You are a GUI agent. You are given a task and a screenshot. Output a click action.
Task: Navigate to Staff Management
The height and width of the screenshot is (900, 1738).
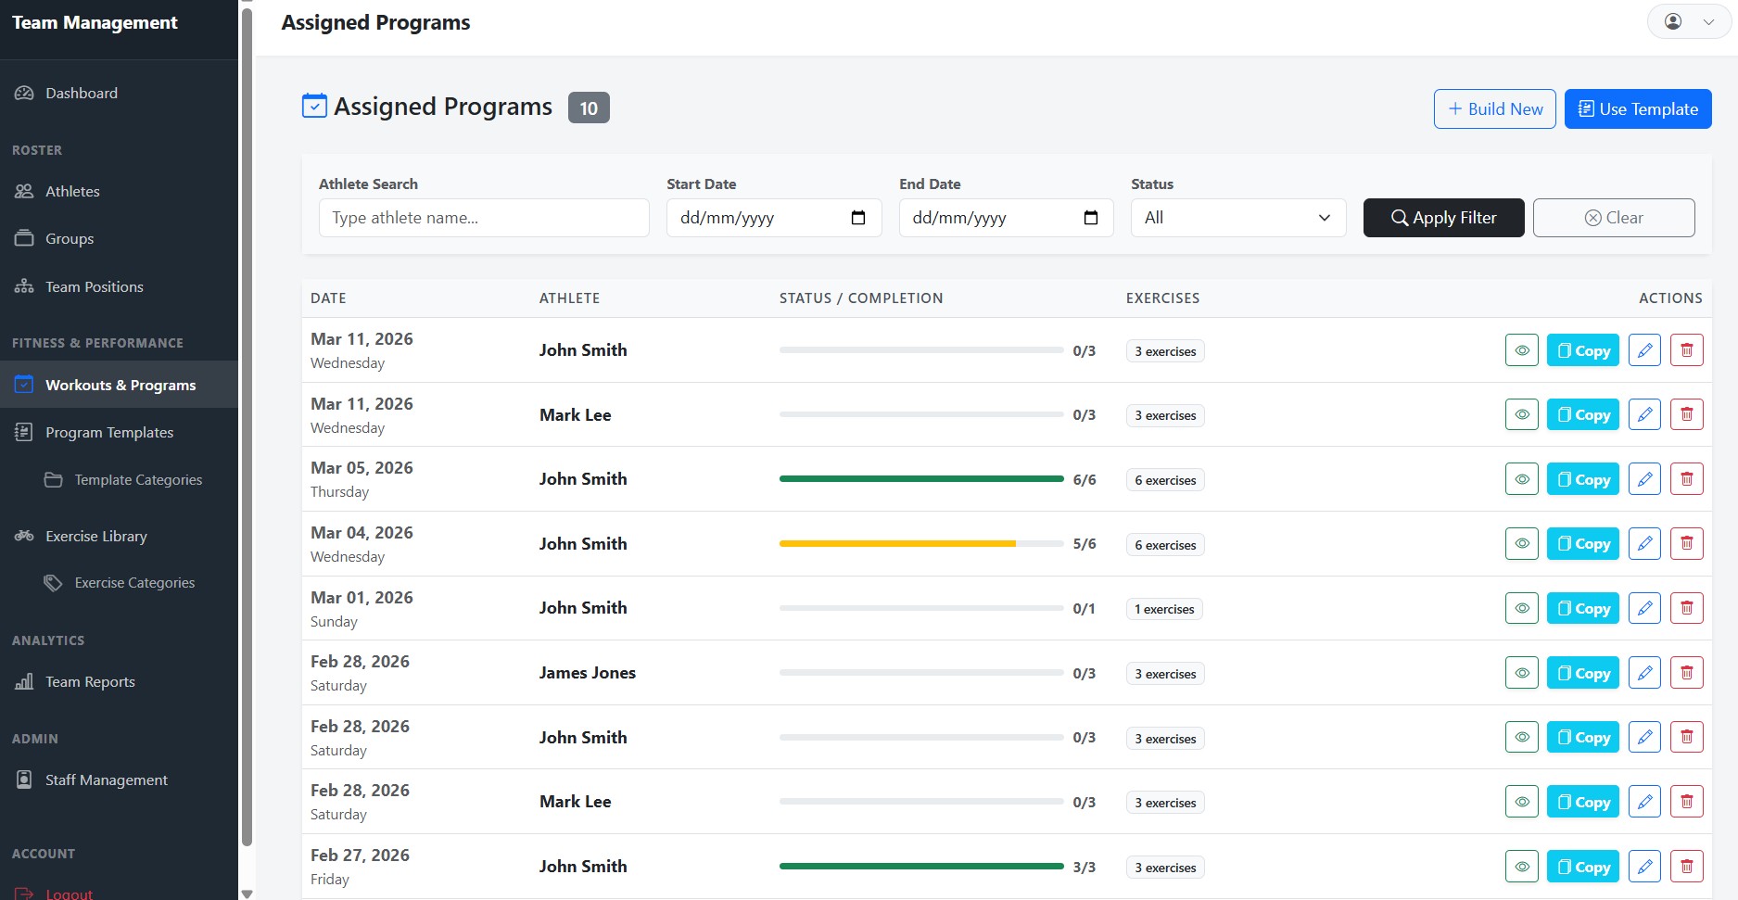[x=119, y=780]
